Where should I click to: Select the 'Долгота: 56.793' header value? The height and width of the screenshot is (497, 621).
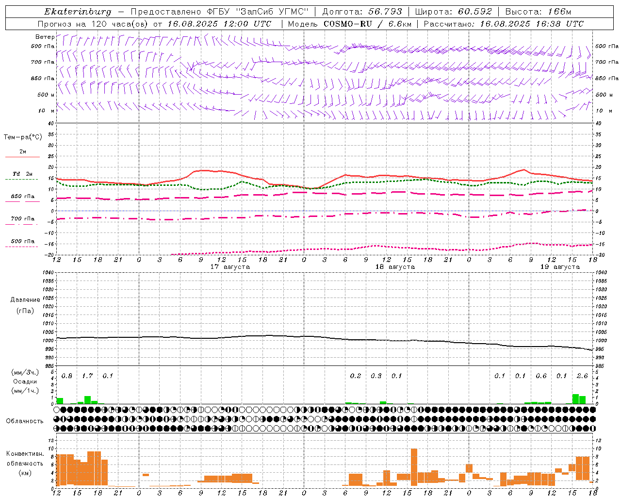click(362, 12)
